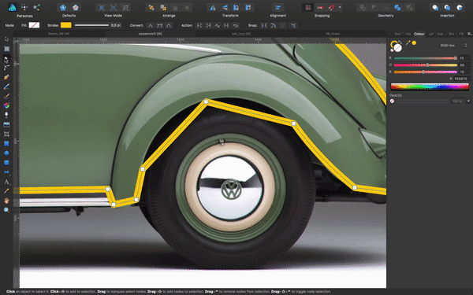Click the Synchronise Defaults icon
This screenshot has width=473, height=295.
(x=63, y=8)
